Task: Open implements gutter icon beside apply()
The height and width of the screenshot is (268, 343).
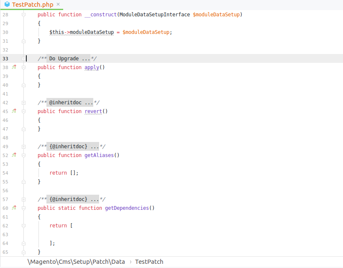Action: coord(14,67)
